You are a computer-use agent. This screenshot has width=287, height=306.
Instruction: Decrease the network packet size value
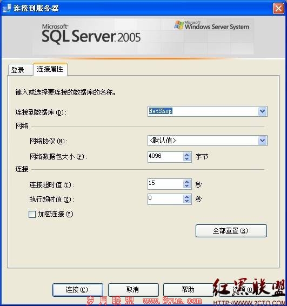tap(186, 159)
